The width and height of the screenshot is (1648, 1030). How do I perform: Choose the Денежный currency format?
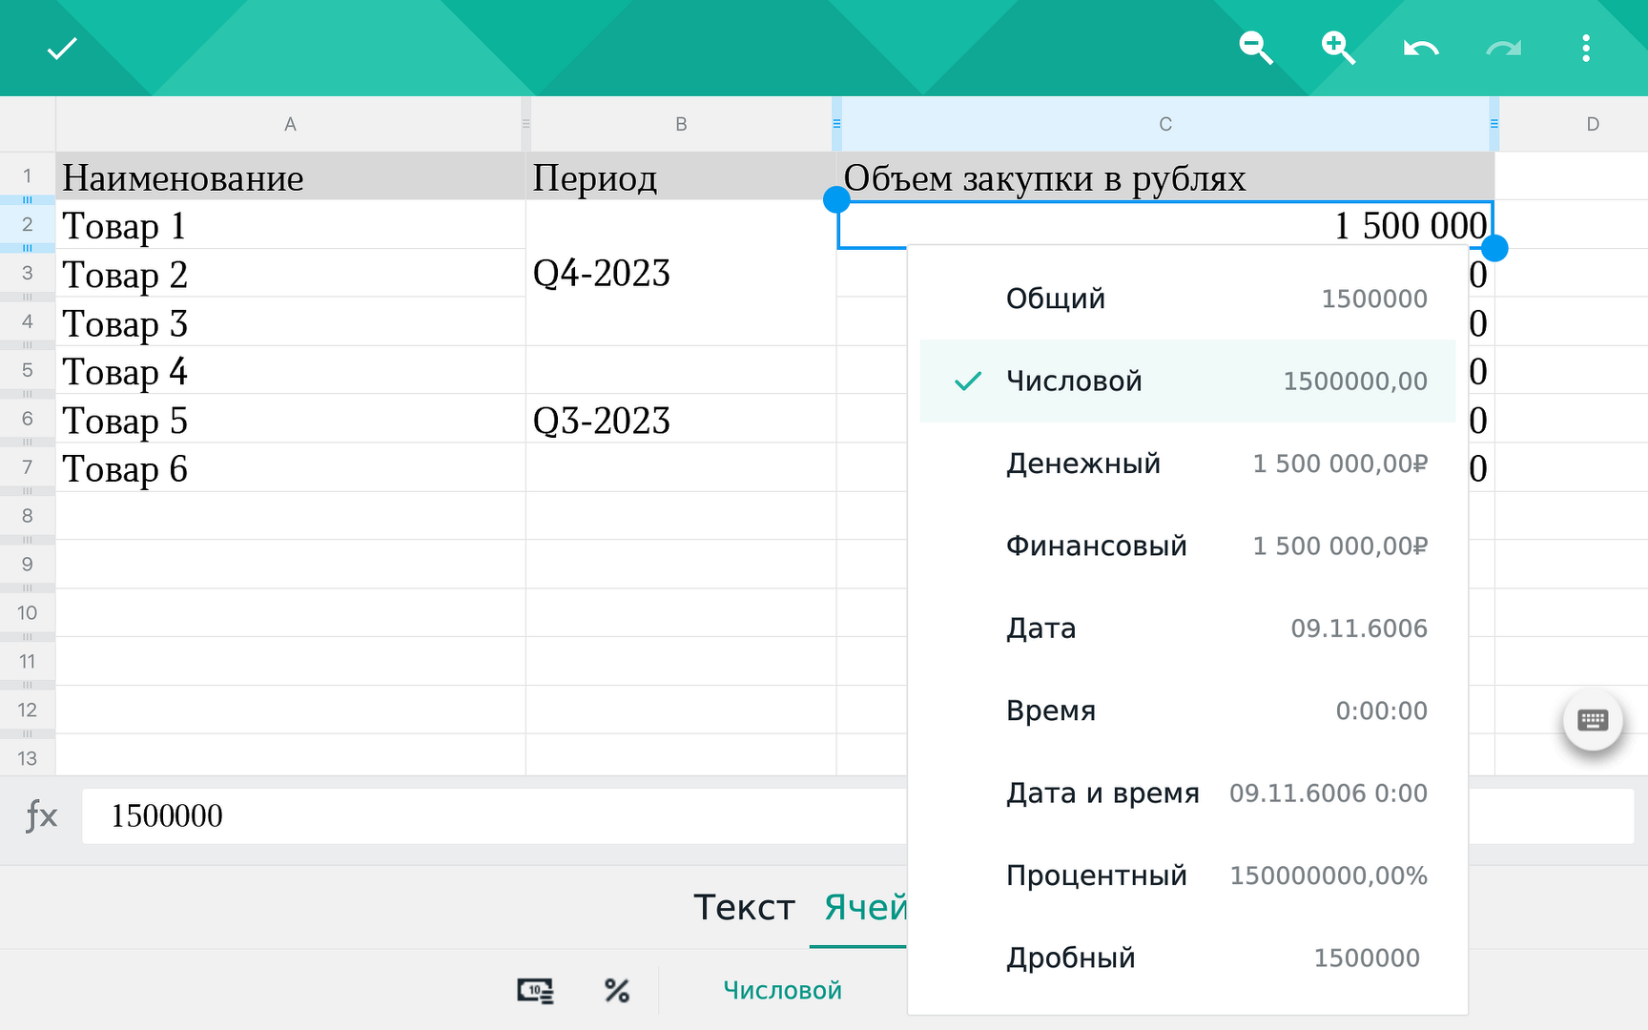tap(1187, 463)
